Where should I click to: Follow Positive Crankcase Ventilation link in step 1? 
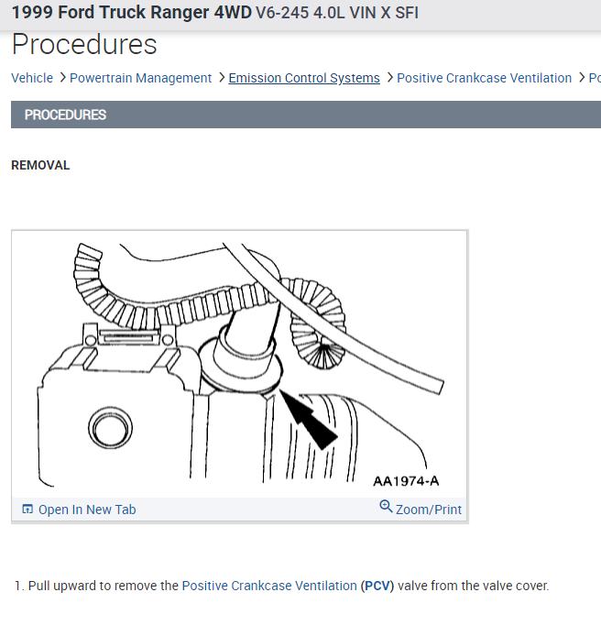269,586
